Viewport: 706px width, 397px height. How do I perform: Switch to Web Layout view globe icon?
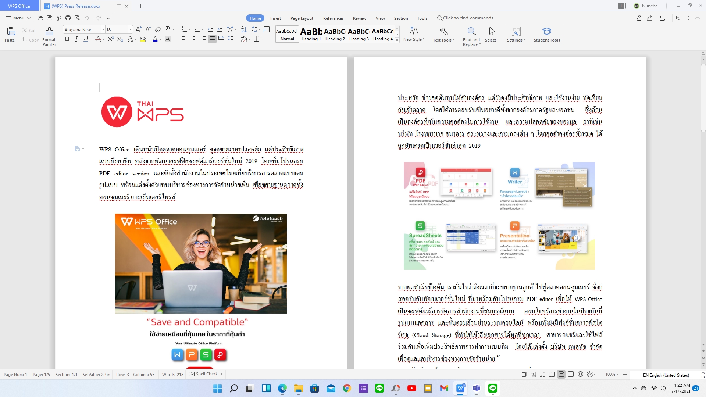coord(580,374)
